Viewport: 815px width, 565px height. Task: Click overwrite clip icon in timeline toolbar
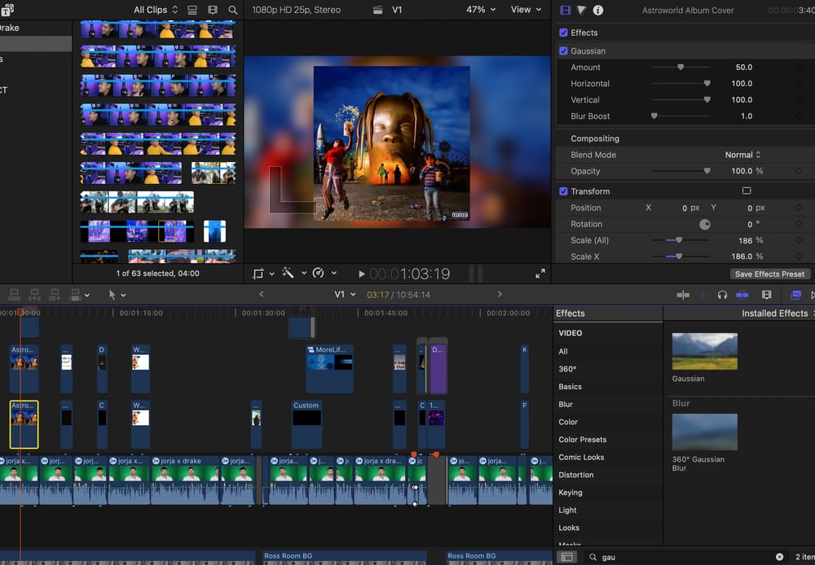click(x=75, y=295)
